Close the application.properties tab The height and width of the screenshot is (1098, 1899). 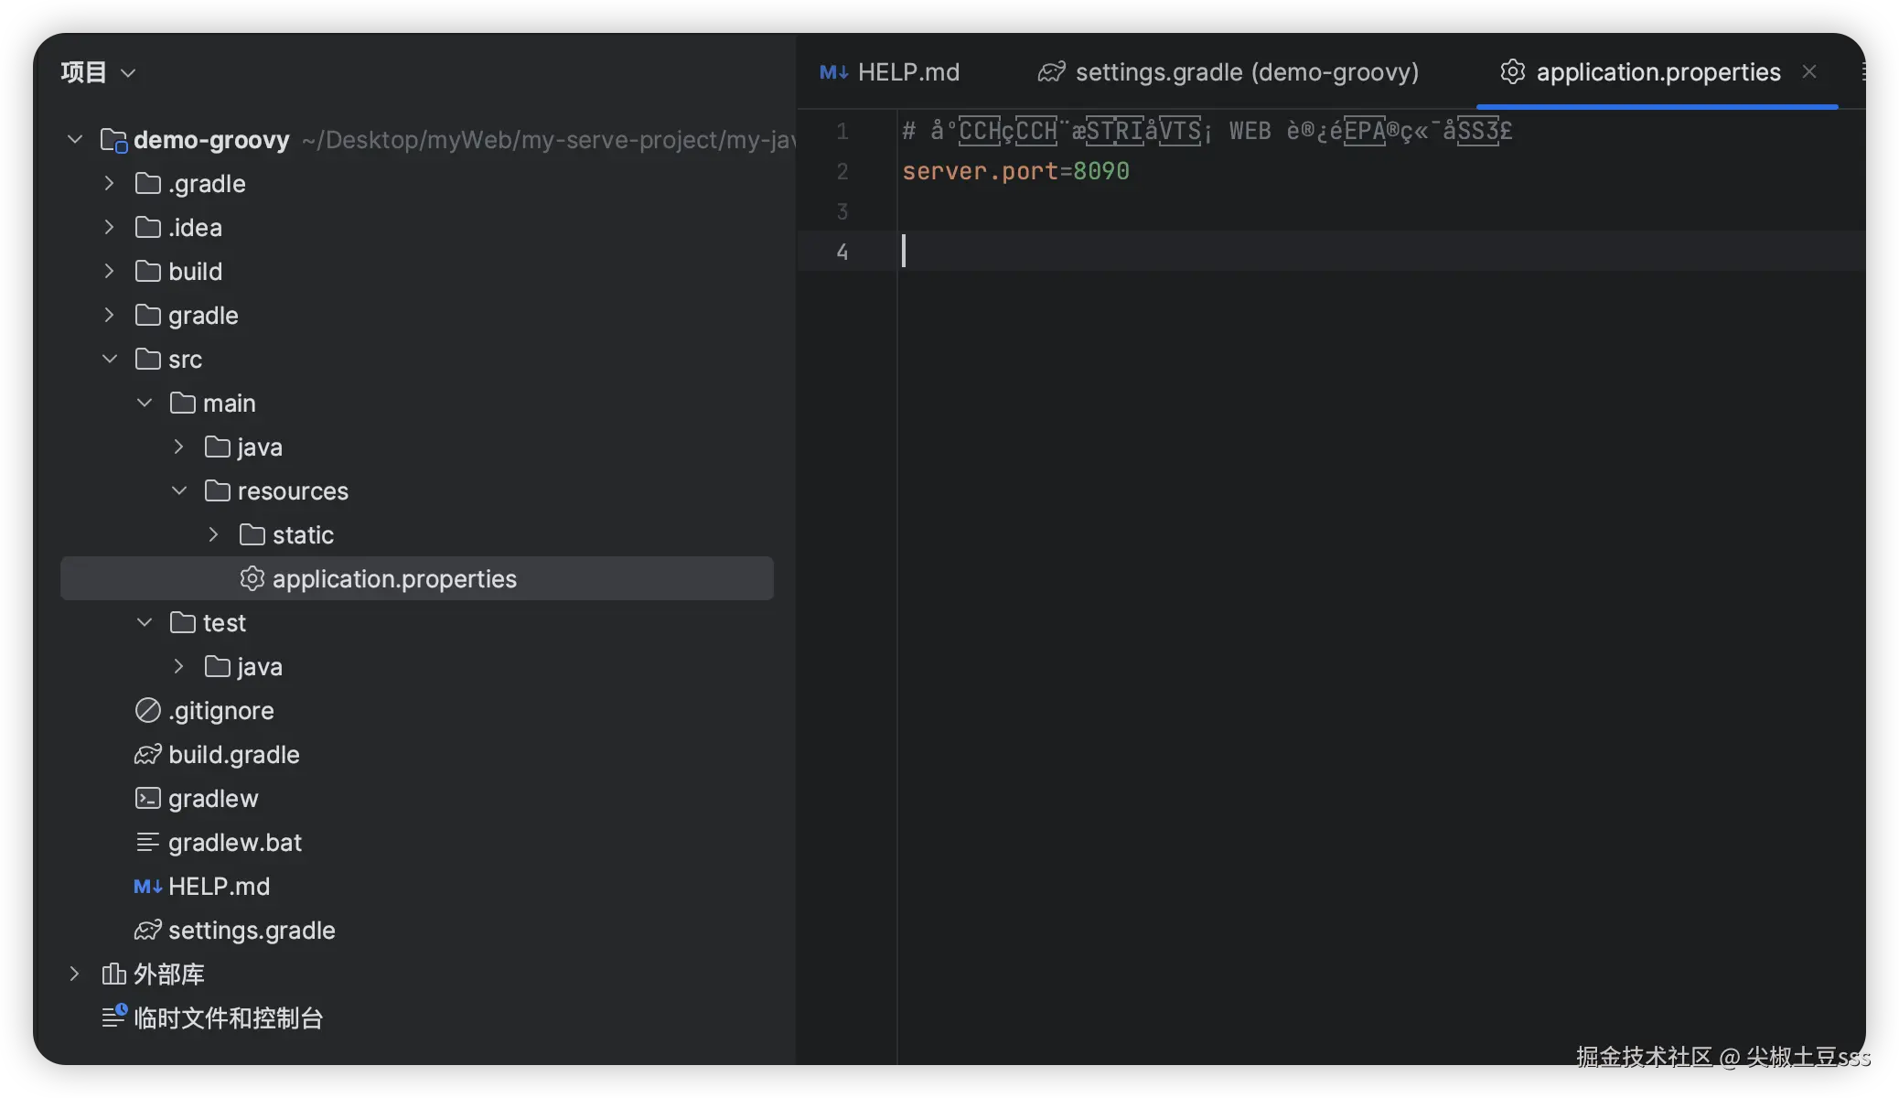[x=1809, y=72]
